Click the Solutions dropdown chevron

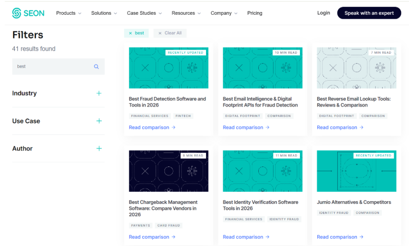coord(115,13)
